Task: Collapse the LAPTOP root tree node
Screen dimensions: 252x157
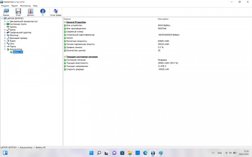Action: pos(2,18)
